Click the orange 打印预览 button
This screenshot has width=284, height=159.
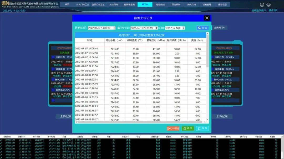point(173,129)
